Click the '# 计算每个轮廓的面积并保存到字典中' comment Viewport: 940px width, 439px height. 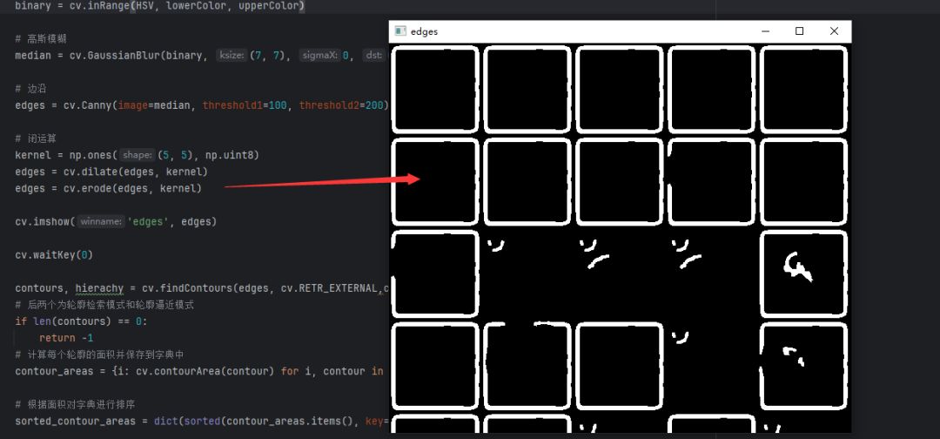click(99, 355)
